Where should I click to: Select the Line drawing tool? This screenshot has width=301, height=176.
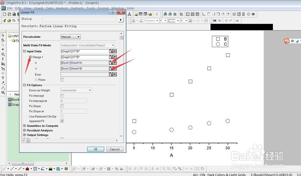(3, 87)
